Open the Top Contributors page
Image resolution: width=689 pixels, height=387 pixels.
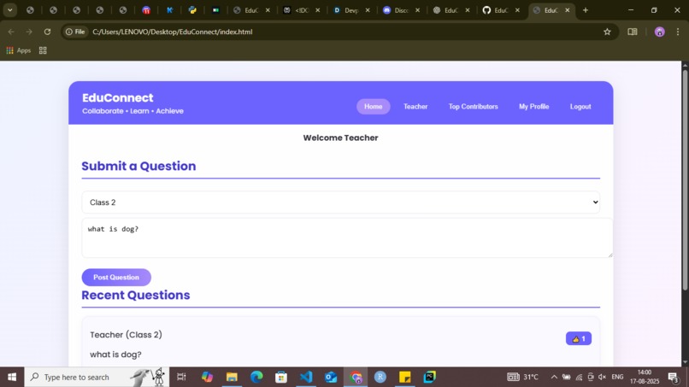tap(474, 106)
